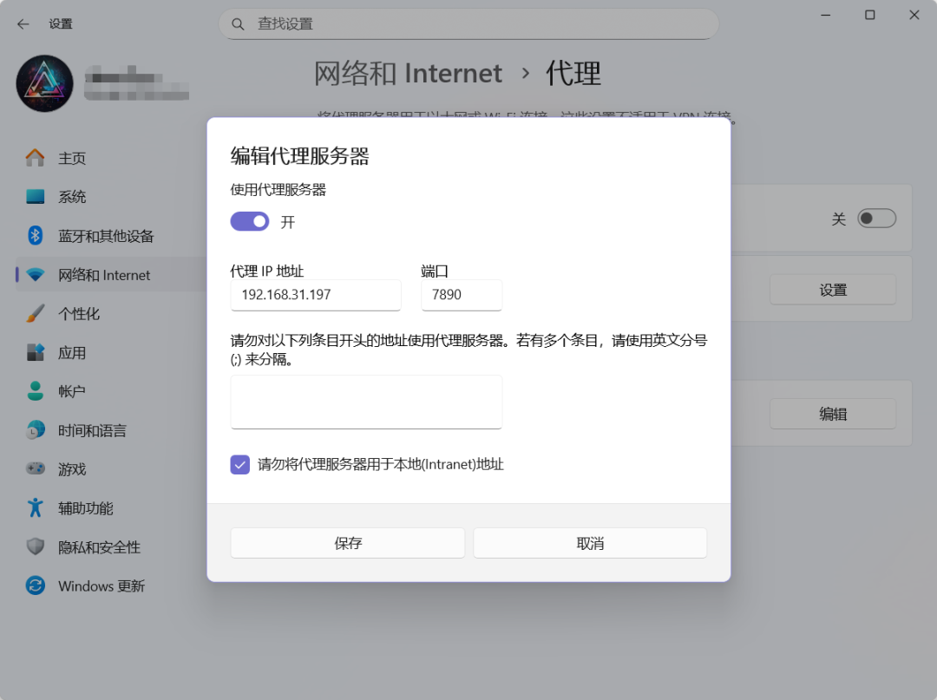Open the 应用 apps icon
The image size is (937, 700).
pos(36,352)
